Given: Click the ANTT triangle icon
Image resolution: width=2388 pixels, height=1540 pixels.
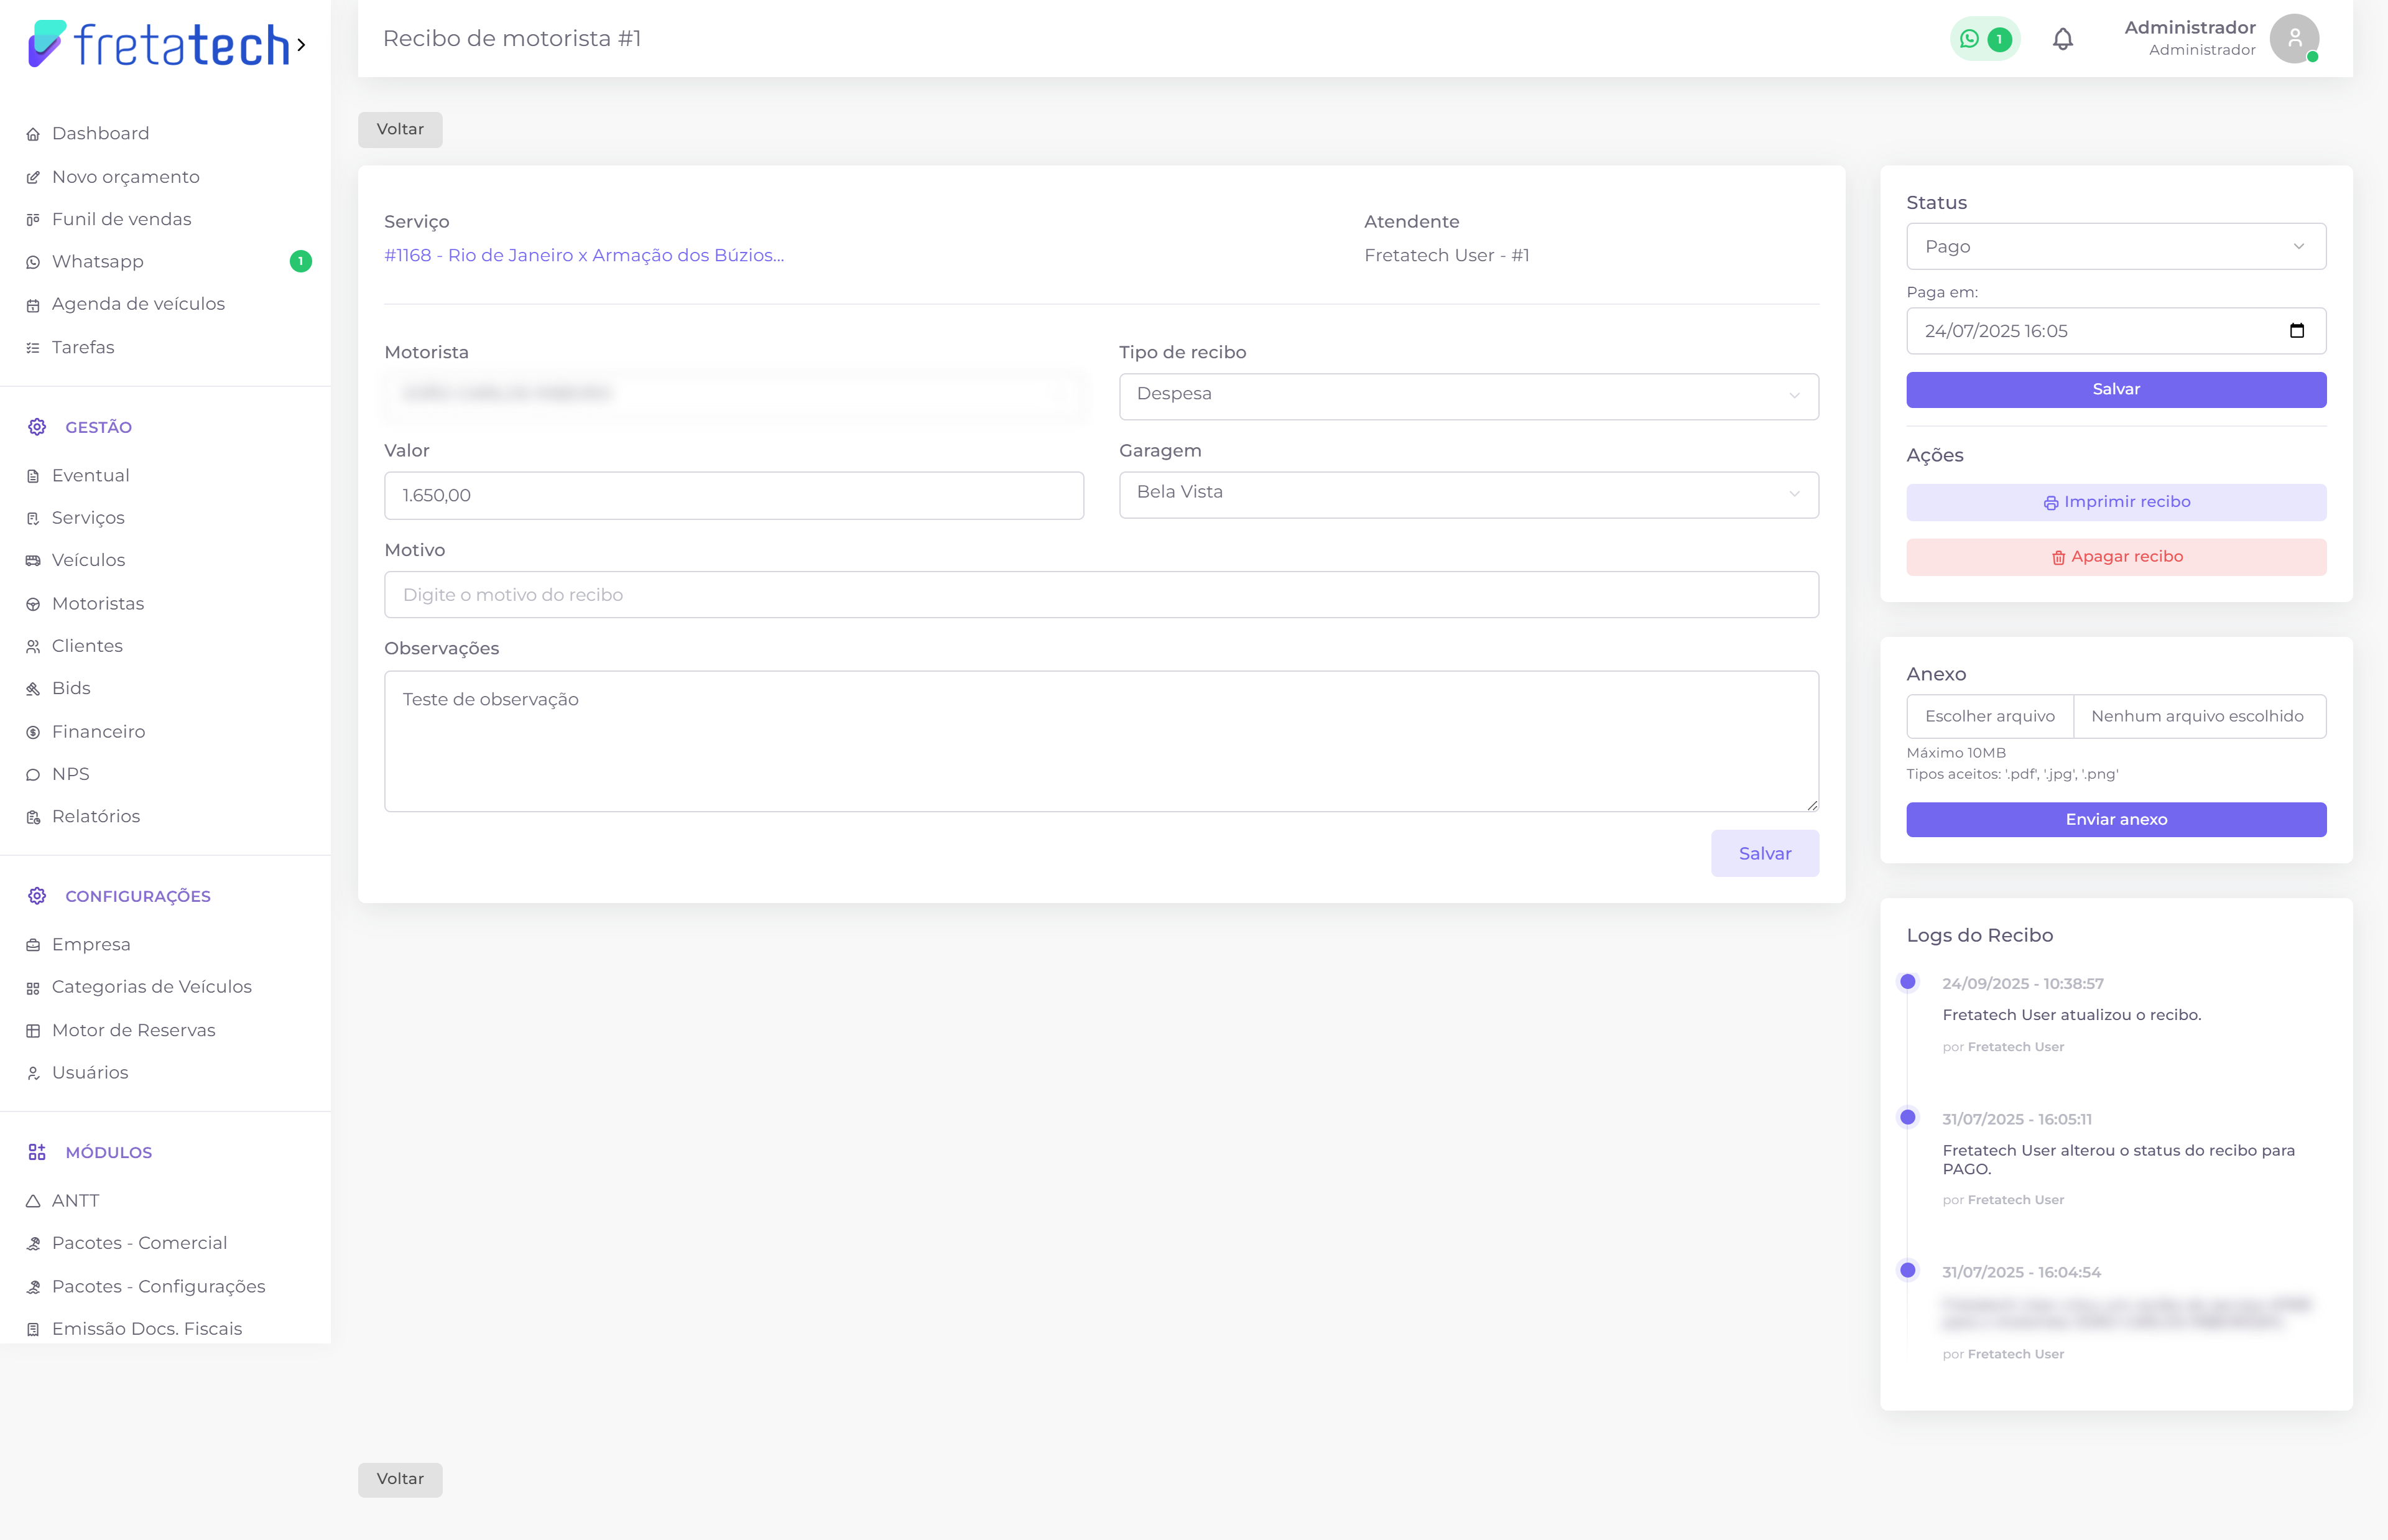Looking at the screenshot, I should tap(33, 1201).
